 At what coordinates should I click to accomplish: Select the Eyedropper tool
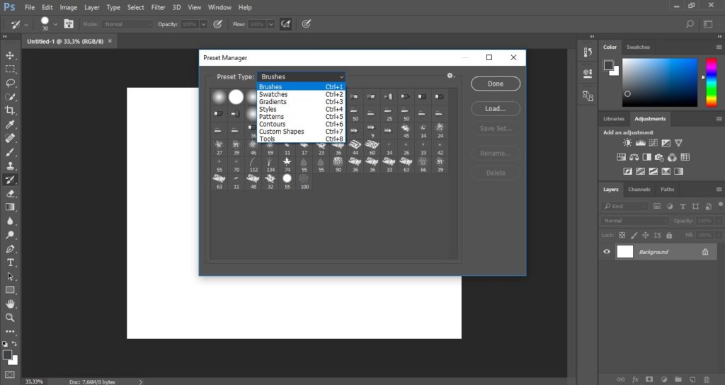[x=10, y=125]
